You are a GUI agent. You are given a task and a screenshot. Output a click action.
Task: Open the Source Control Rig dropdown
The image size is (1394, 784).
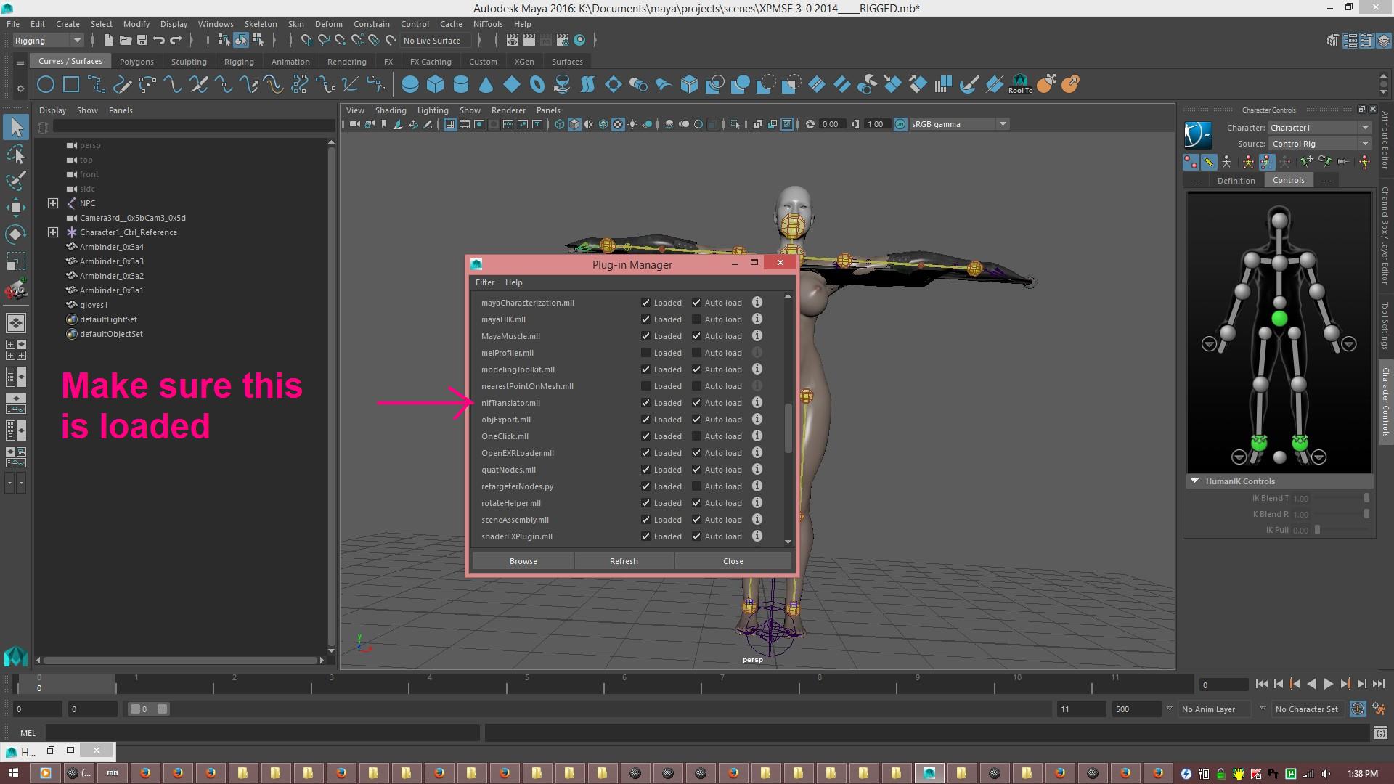coord(1320,144)
